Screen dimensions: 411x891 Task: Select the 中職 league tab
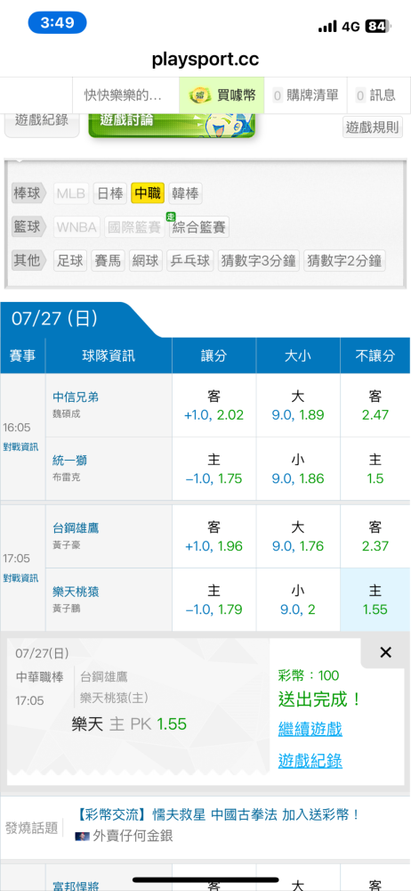[x=148, y=193]
